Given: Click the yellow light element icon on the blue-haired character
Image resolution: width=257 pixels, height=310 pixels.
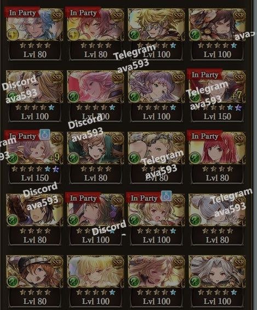Looking at the screenshot, I should (13, 34).
